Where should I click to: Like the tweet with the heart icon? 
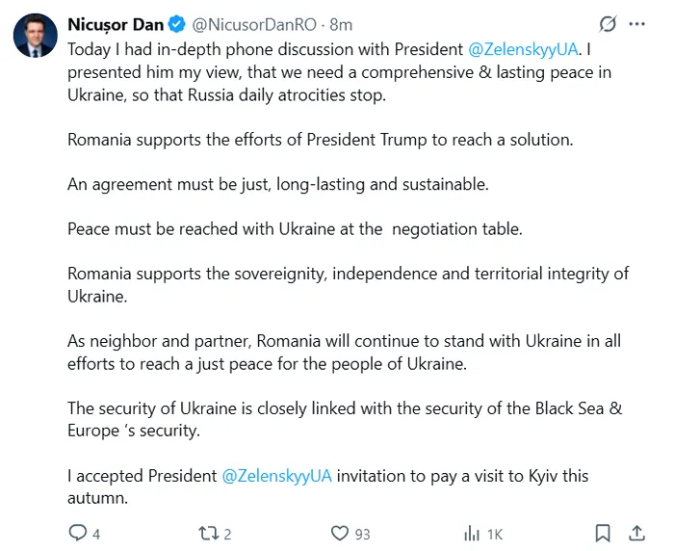coord(339,533)
